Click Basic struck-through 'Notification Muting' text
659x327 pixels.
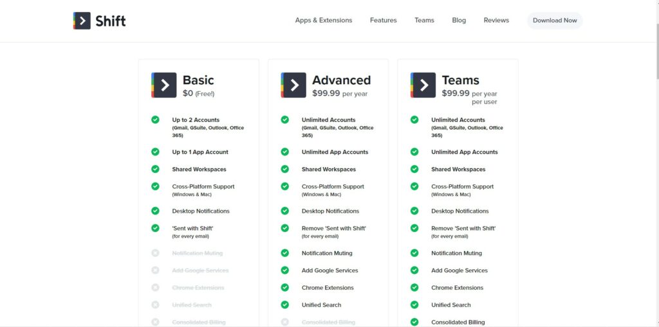(x=197, y=253)
